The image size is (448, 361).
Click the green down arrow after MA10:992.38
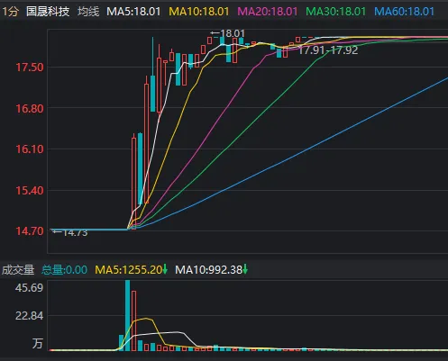pyautogui.click(x=245, y=269)
